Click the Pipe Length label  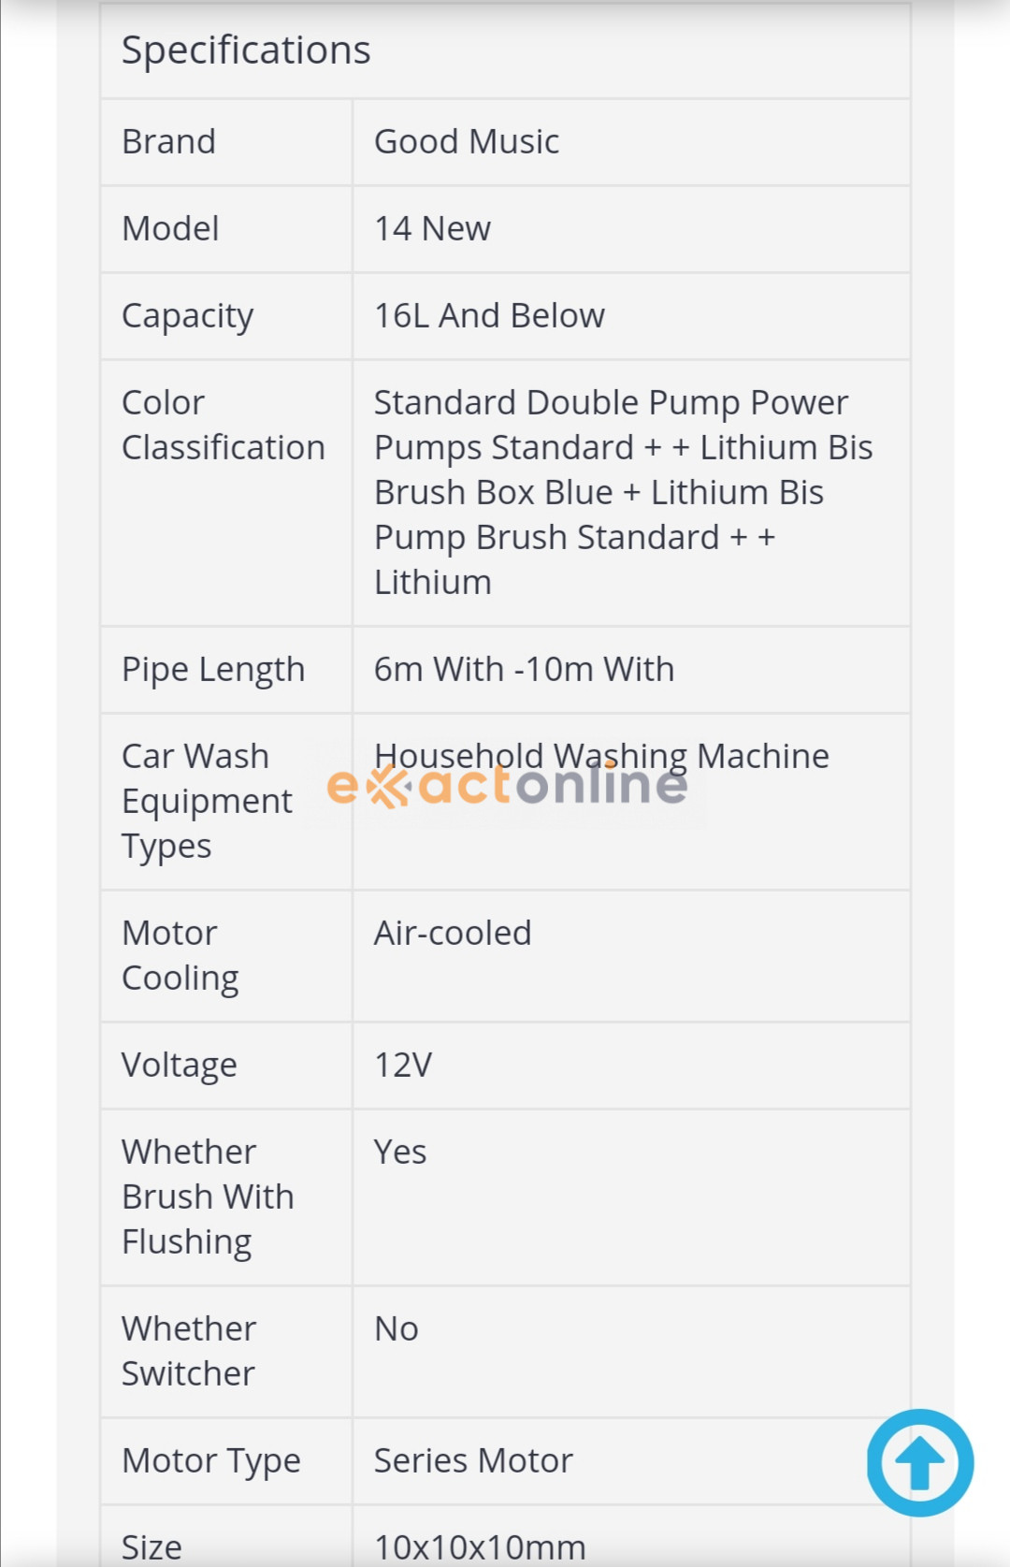(x=213, y=670)
